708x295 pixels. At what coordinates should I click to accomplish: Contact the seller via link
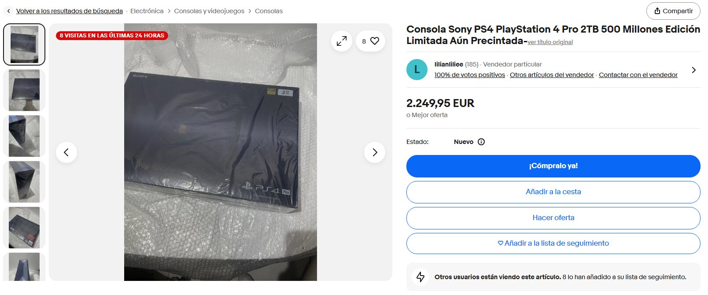click(638, 75)
